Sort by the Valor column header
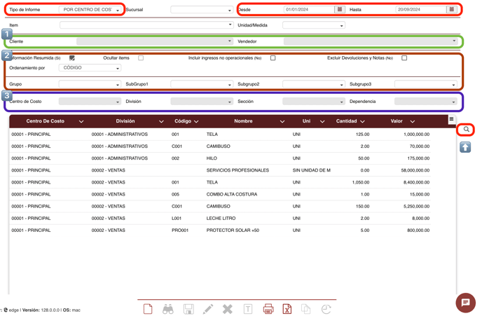 [x=397, y=121]
